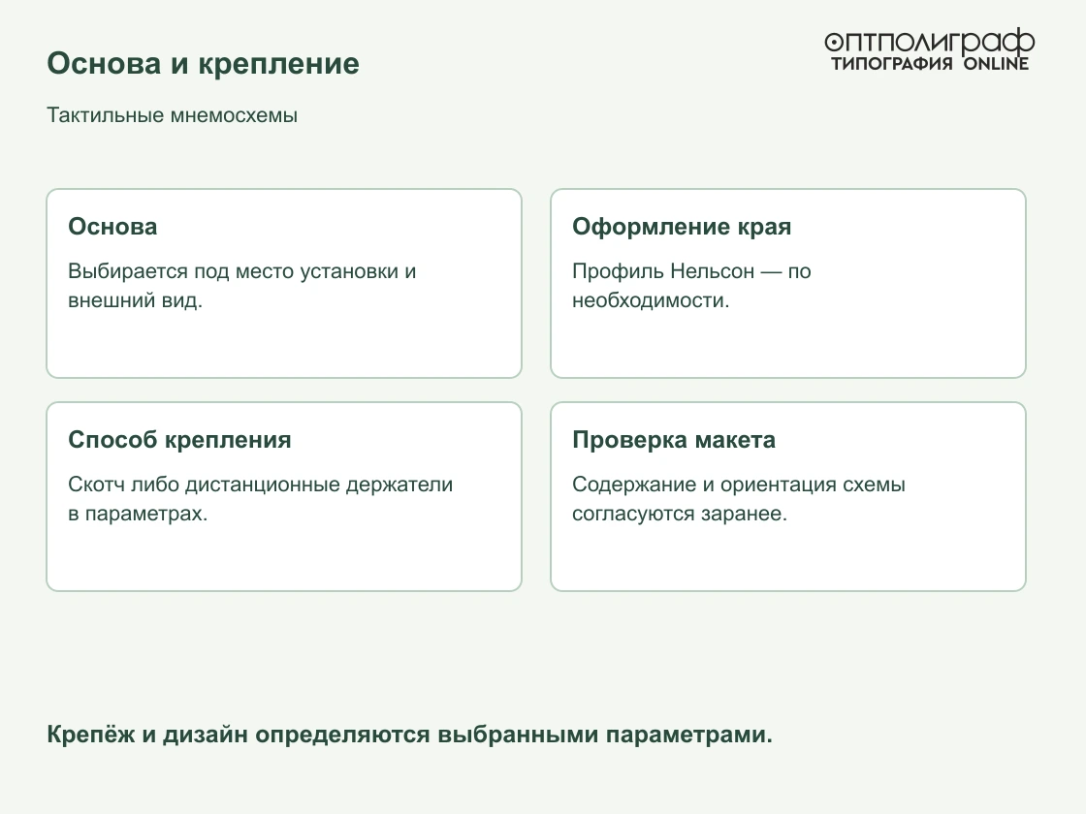
Task: Click the 'Тактильные мнемосхемы' subtitle
Action: coord(172,115)
